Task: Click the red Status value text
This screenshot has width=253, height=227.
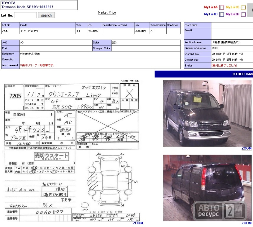Action: click(224, 66)
